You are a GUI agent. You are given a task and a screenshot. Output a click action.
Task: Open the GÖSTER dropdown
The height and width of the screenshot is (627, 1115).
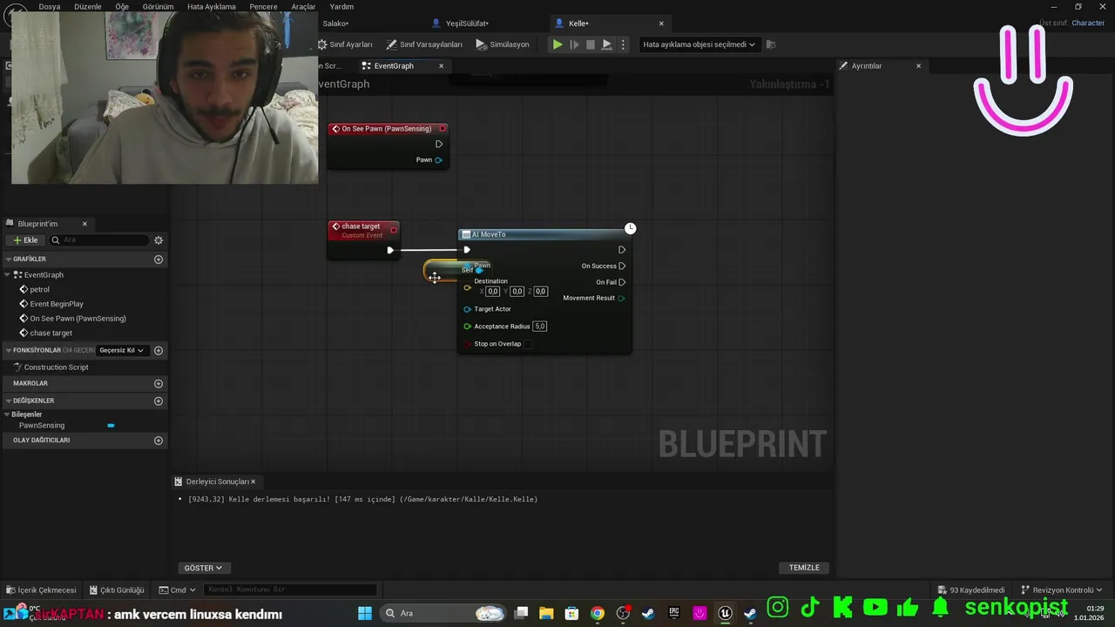click(203, 568)
